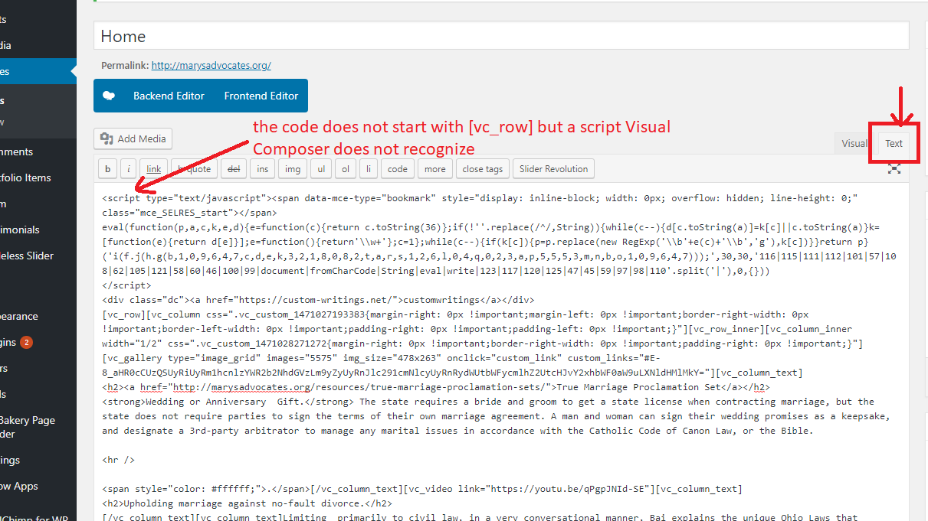
Task: Click the Visual Composer cloud logo icon
Action: click(110, 96)
